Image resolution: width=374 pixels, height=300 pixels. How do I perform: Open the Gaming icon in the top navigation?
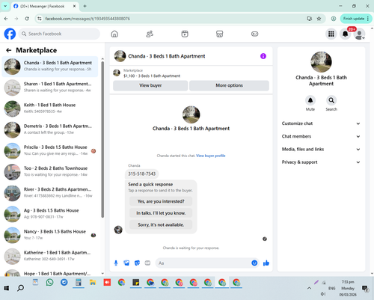point(254,34)
